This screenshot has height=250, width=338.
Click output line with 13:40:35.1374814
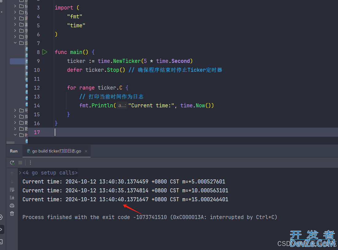[x=125, y=190]
